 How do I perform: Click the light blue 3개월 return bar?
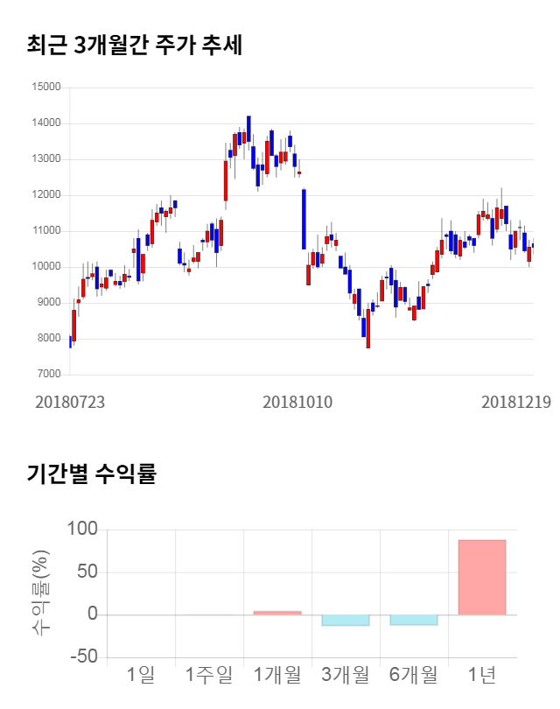tap(346, 620)
